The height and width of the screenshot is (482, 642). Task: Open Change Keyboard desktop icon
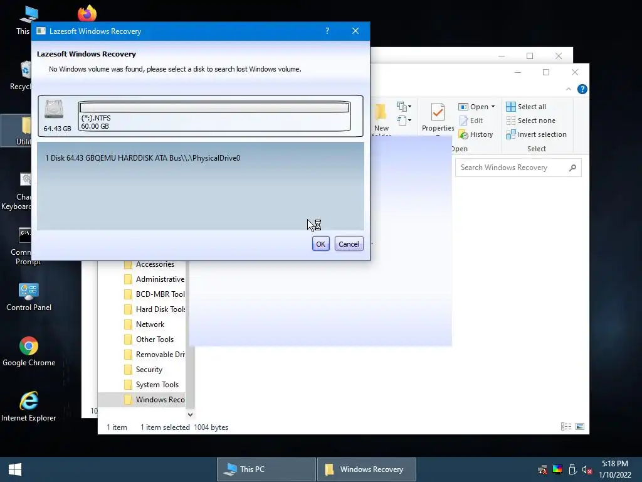click(16, 191)
